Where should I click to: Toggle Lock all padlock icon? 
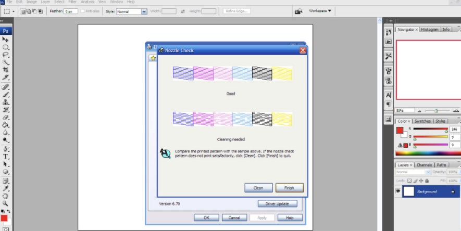[x=427, y=181]
